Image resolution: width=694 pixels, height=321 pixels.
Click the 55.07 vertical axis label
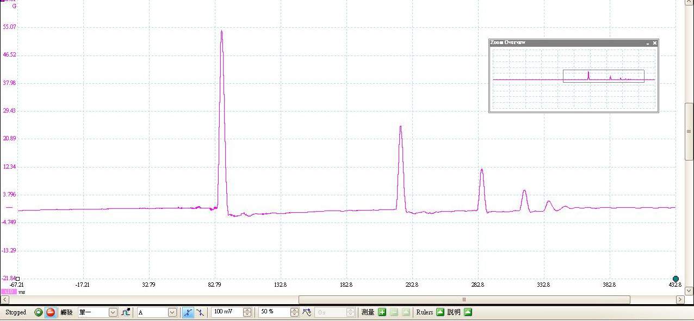coord(10,27)
